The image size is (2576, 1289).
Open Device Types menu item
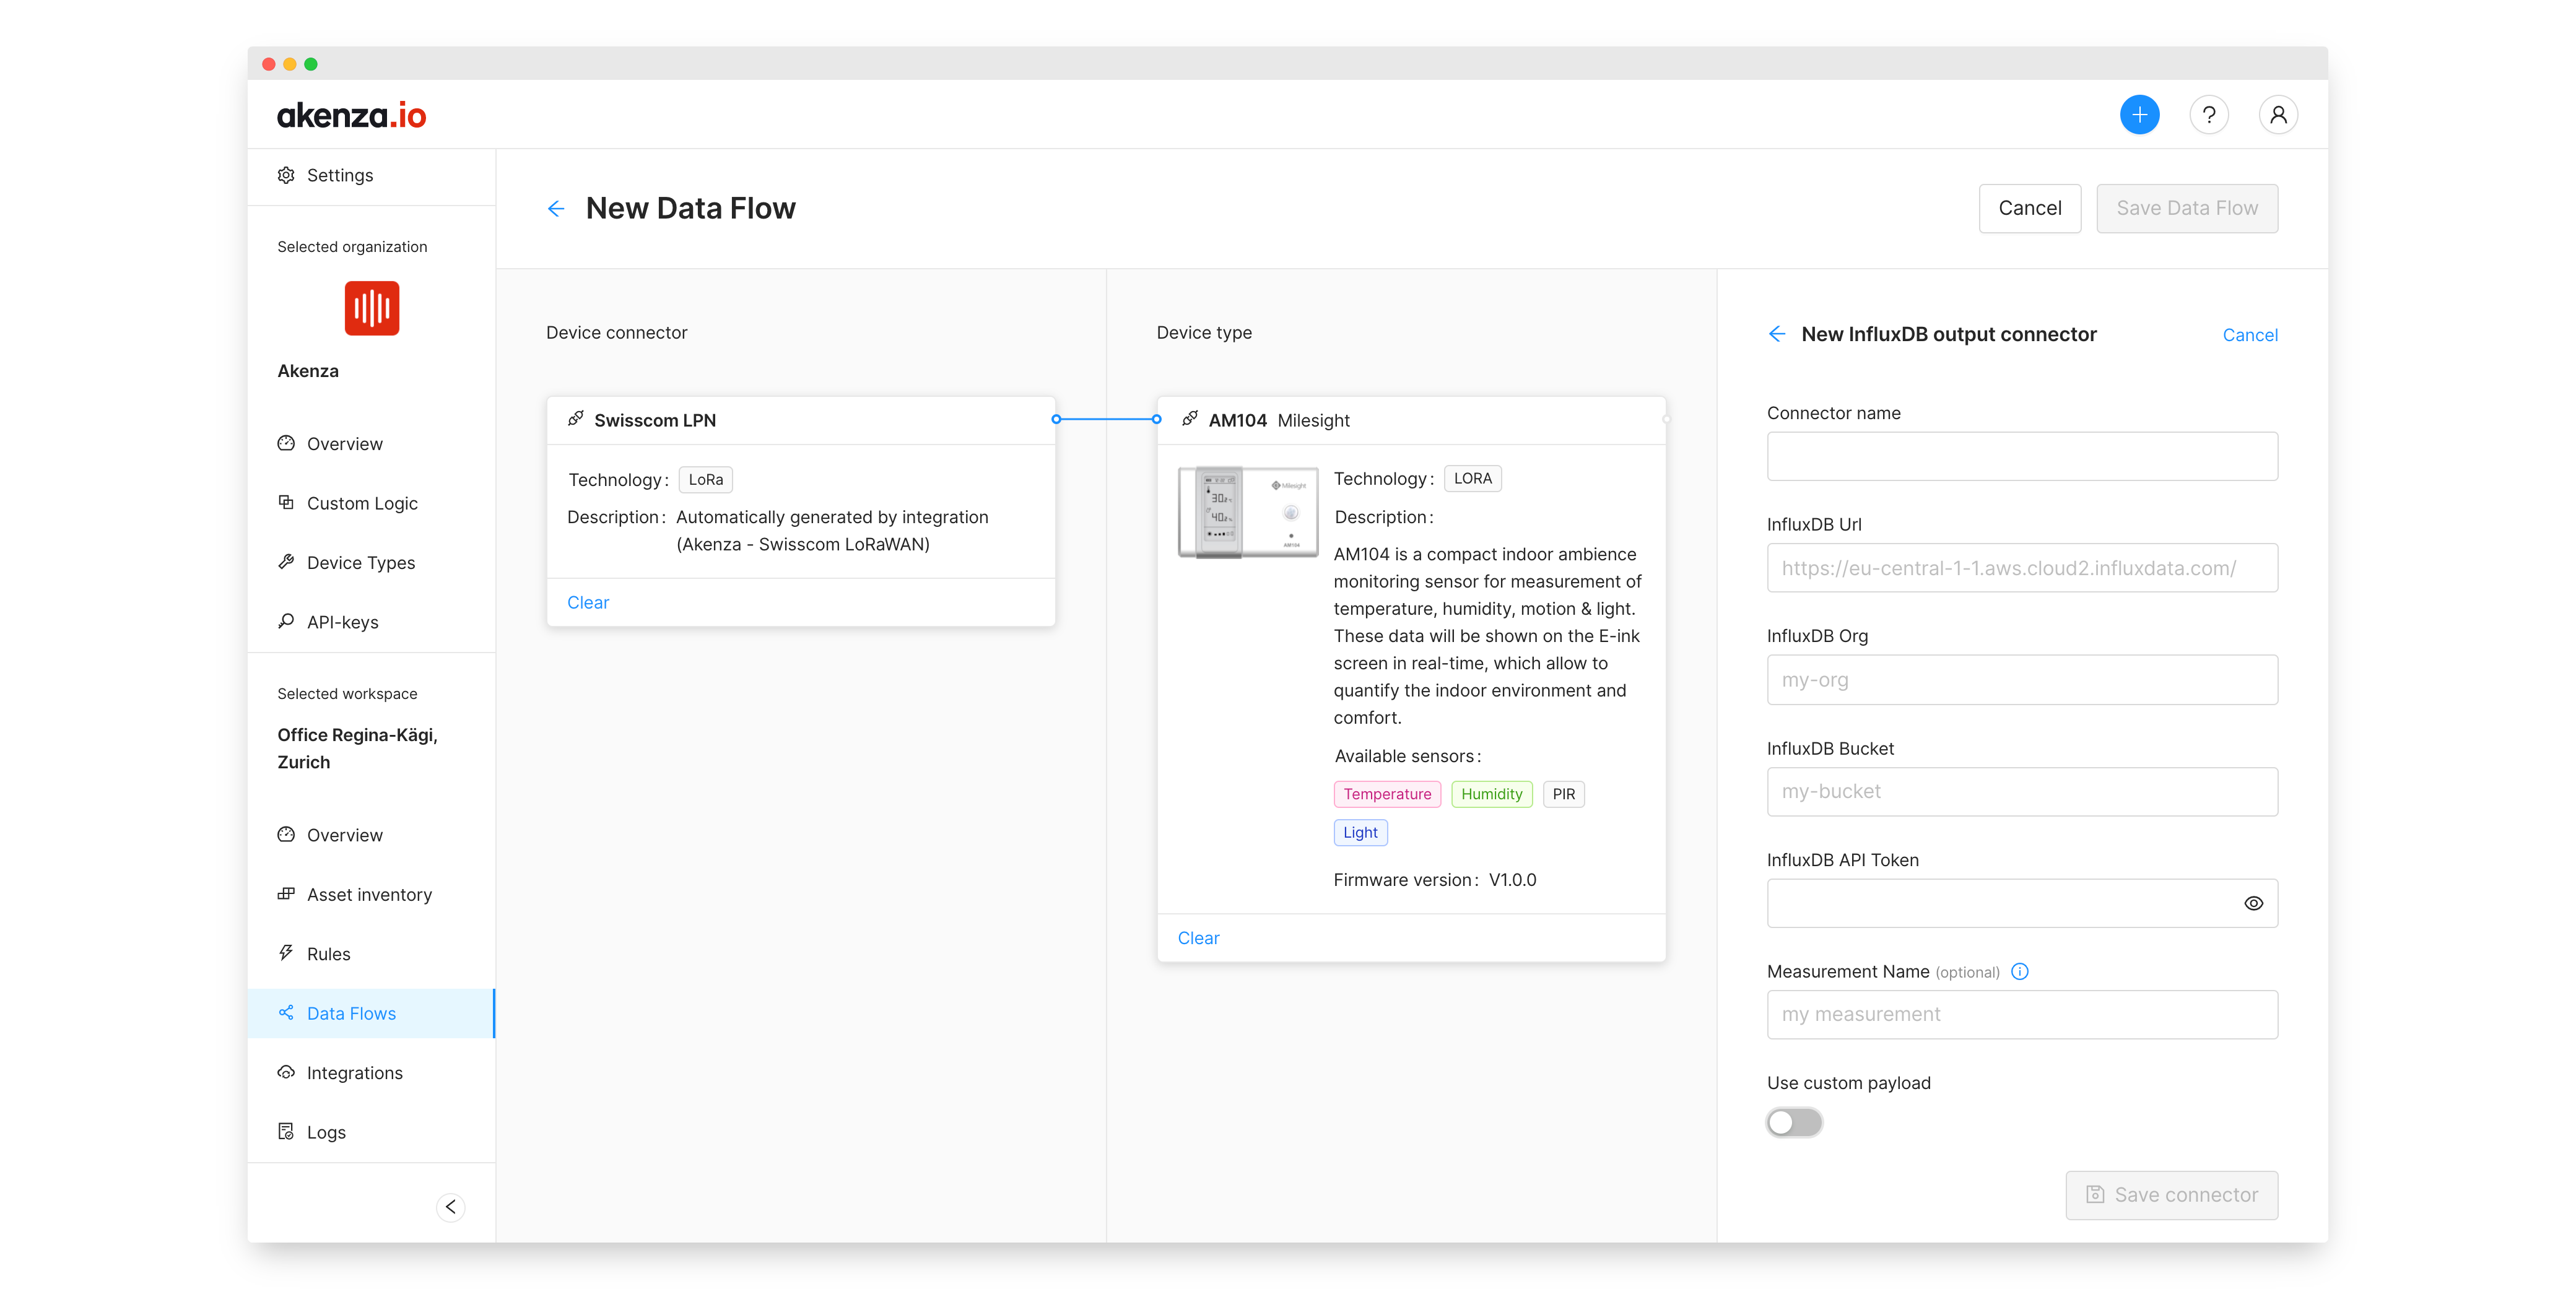click(x=371, y=562)
